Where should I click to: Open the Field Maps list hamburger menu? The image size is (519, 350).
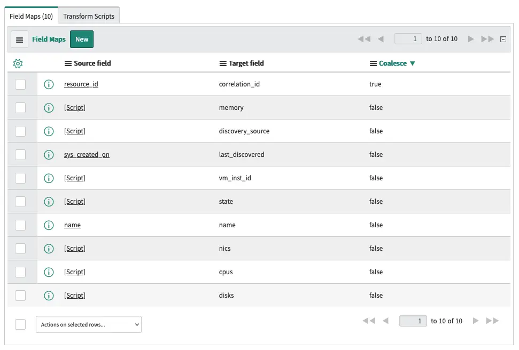tap(19, 39)
